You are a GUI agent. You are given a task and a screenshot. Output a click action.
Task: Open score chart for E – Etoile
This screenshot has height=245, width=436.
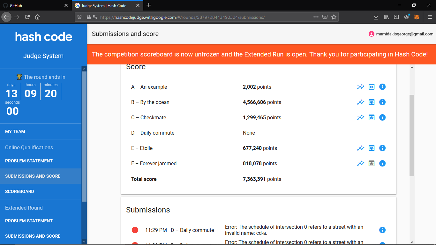[361, 148]
